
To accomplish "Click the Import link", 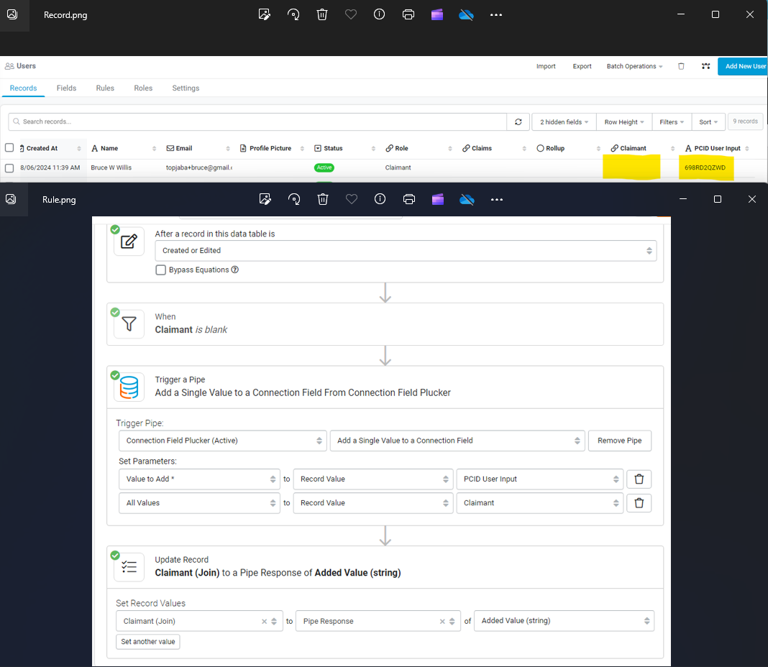I will pyautogui.click(x=546, y=66).
